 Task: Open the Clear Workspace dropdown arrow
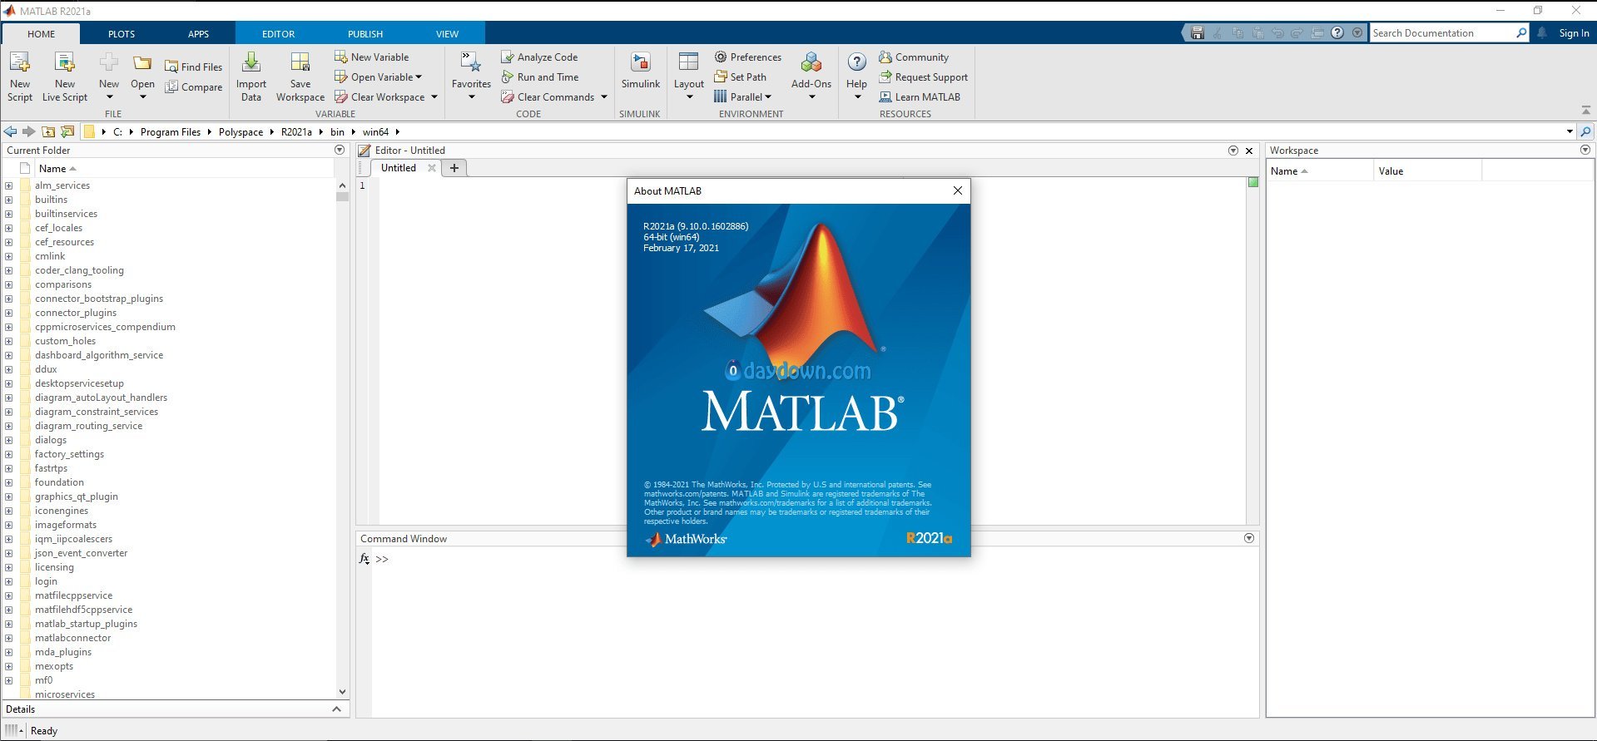pyautogui.click(x=434, y=97)
